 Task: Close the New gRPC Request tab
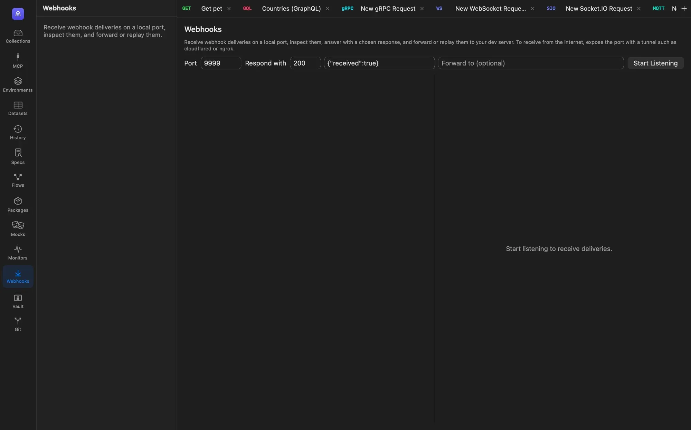click(x=422, y=9)
